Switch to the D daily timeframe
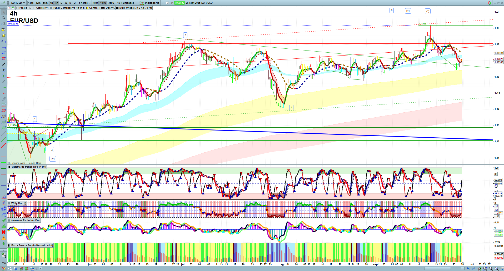The height and width of the screenshot is (271, 504). pyautogui.click(x=61, y=3)
